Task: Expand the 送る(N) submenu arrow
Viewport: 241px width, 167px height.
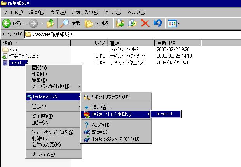Action: tap(79, 107)
